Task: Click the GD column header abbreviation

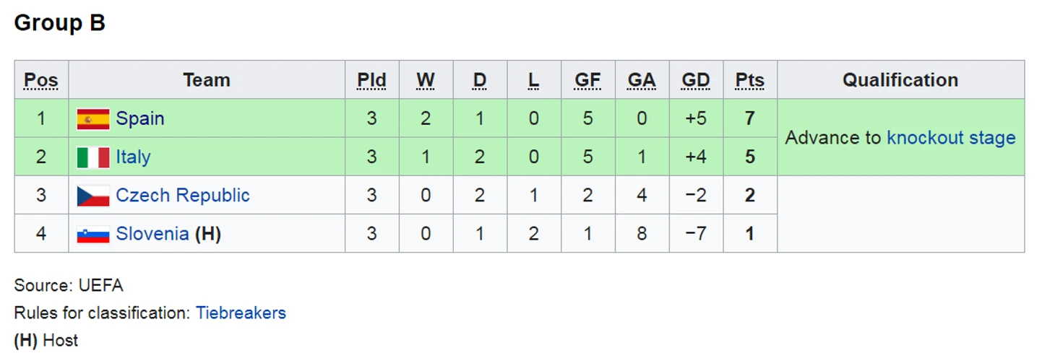Action: point(696,80)
